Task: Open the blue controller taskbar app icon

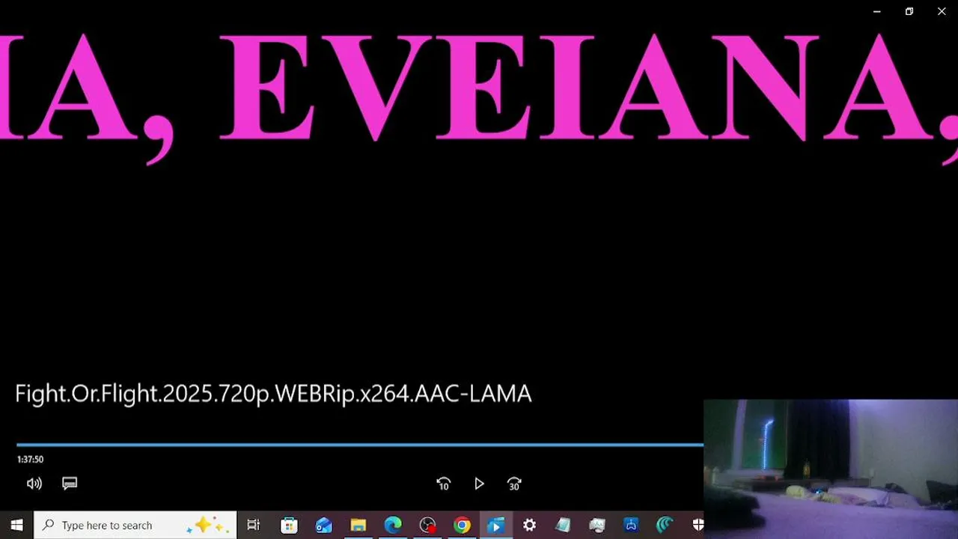Action: 631,526
